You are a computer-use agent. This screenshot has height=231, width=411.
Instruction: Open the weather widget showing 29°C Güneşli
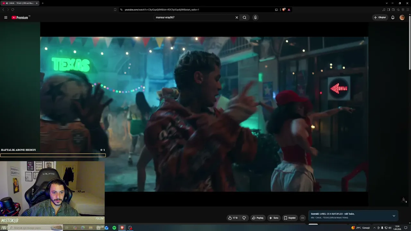coord(361,228)
